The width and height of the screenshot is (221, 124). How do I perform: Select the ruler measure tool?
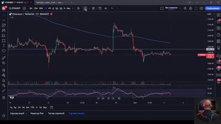click(4, 58)
